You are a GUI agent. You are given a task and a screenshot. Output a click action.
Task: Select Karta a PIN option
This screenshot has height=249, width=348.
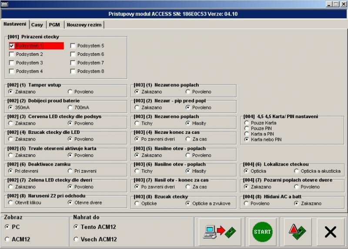pos(247,134)
